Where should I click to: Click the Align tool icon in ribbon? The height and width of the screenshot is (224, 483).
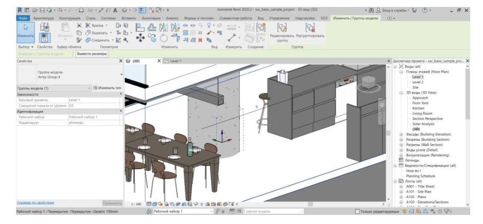[140, 27]
